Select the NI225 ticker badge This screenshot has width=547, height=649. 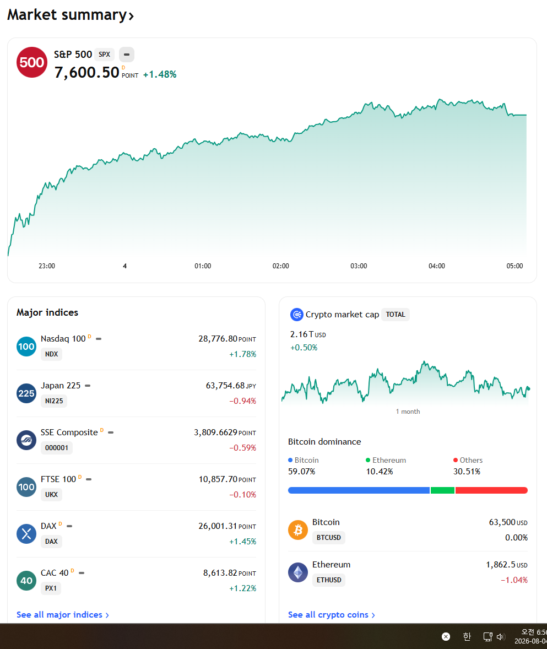coord(54,401)
